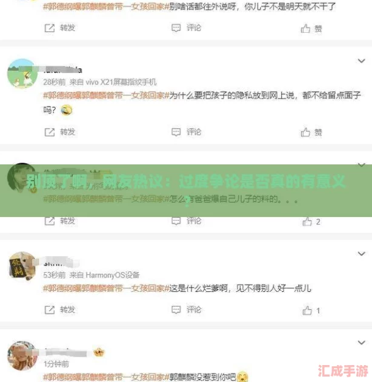Open the hashtag link in the vivo X21 post
The image size is (372, 382).
(106, 95)
